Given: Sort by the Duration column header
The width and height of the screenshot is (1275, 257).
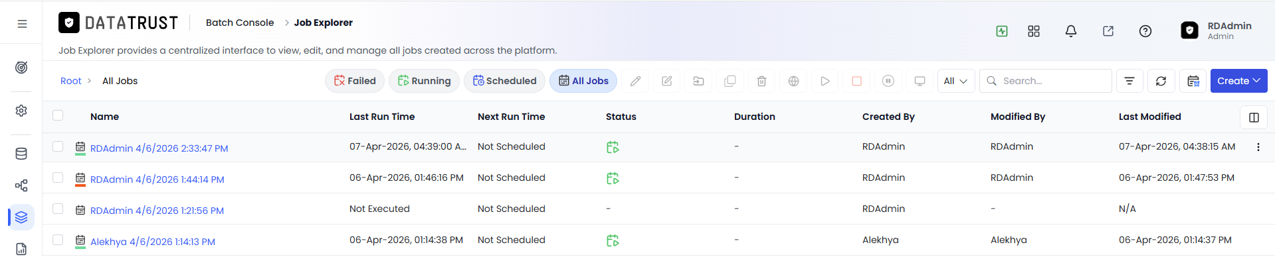Looking at the screenshot, I should 755,117.
